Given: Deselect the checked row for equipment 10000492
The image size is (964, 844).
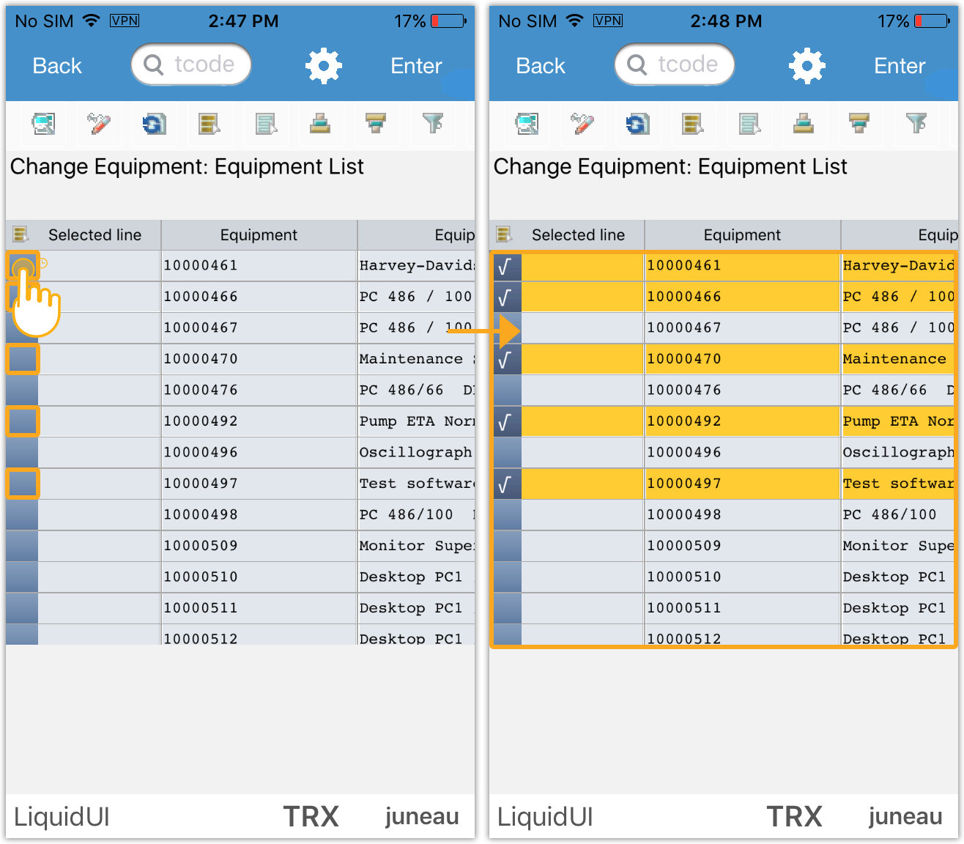Looking at the screenshot, I should pyautogui.click(x=506, y=422).
